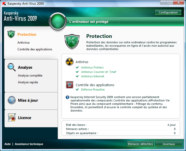Open the Aide link

[8, 144]
